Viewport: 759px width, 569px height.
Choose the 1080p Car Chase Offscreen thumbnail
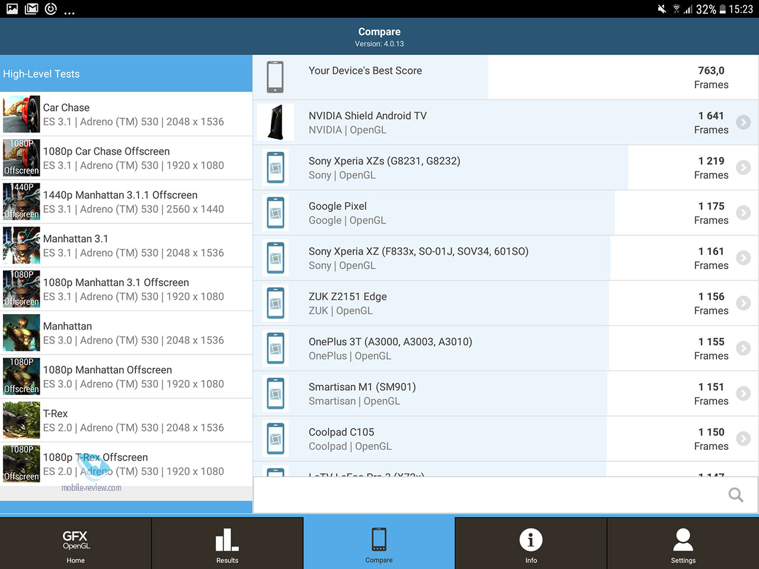(21, 158)
